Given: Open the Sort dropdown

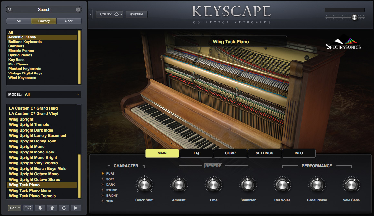Looking at the screenshot, I should (15, 208).
